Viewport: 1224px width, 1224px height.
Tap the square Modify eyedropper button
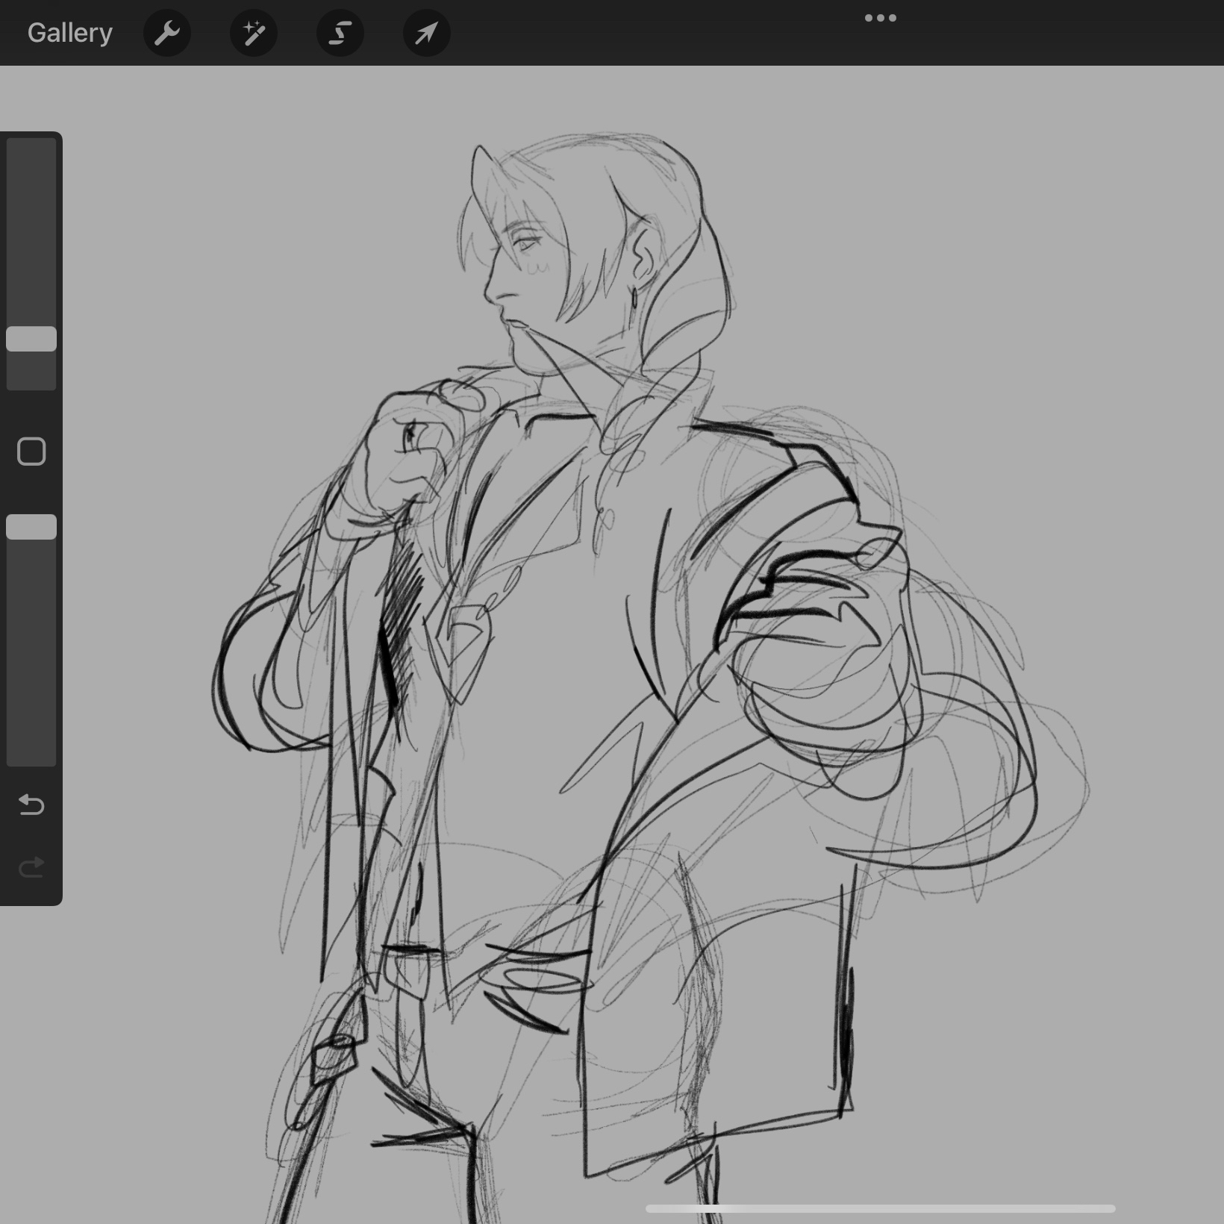(x=31, y=452)
